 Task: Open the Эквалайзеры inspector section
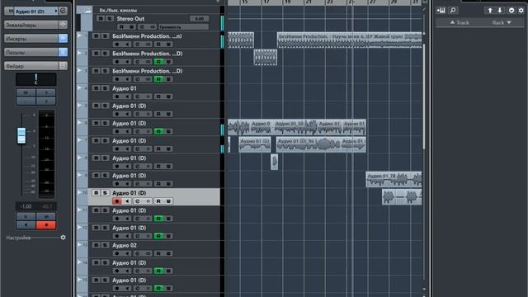click(x=31, y=25)
